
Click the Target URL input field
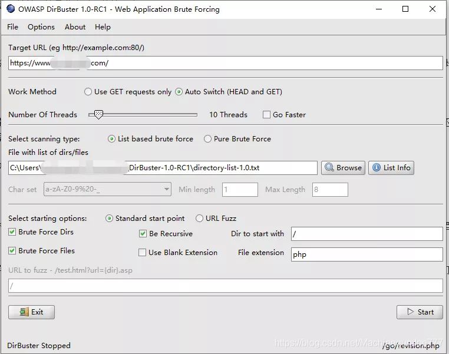pos(226,63)
